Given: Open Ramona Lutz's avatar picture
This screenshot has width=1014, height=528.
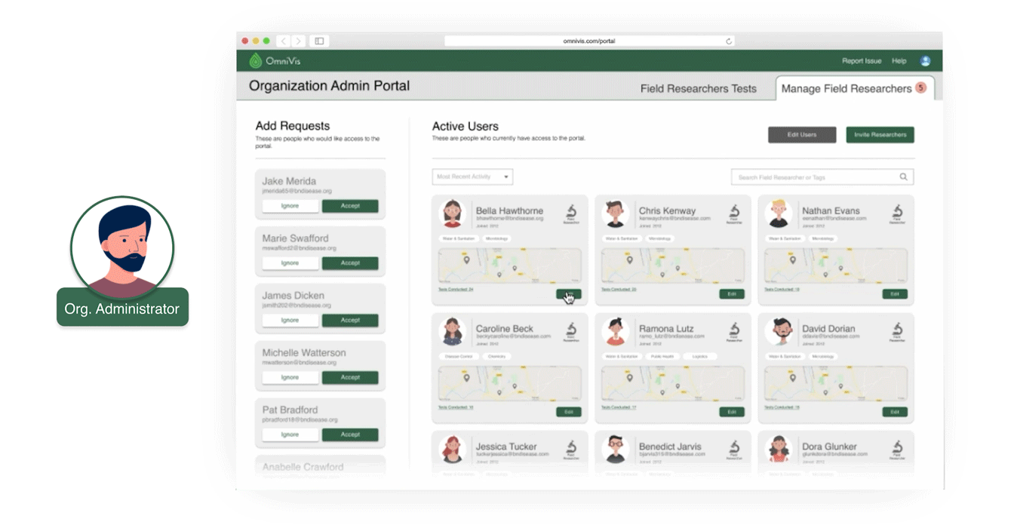Looking at the screenshot, I should coord(616,332).
